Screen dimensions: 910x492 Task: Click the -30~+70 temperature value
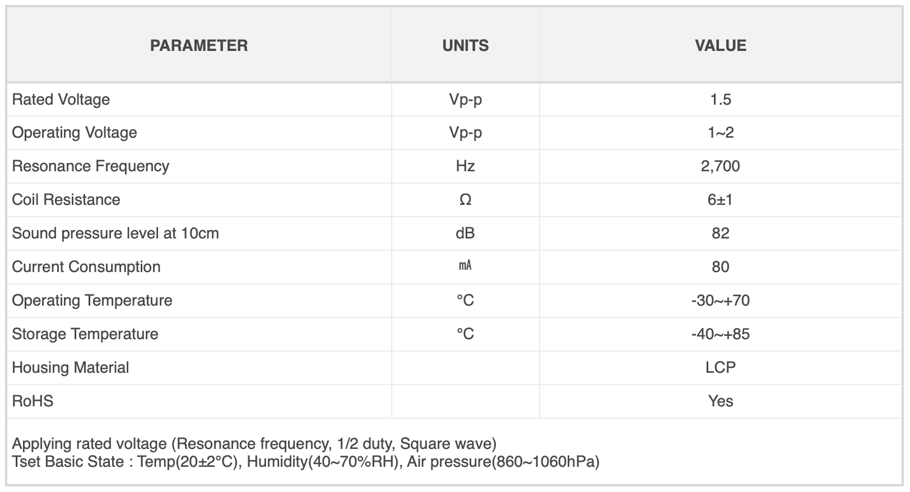[720, 301]
